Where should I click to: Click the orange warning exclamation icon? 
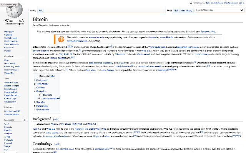(61, 39)
